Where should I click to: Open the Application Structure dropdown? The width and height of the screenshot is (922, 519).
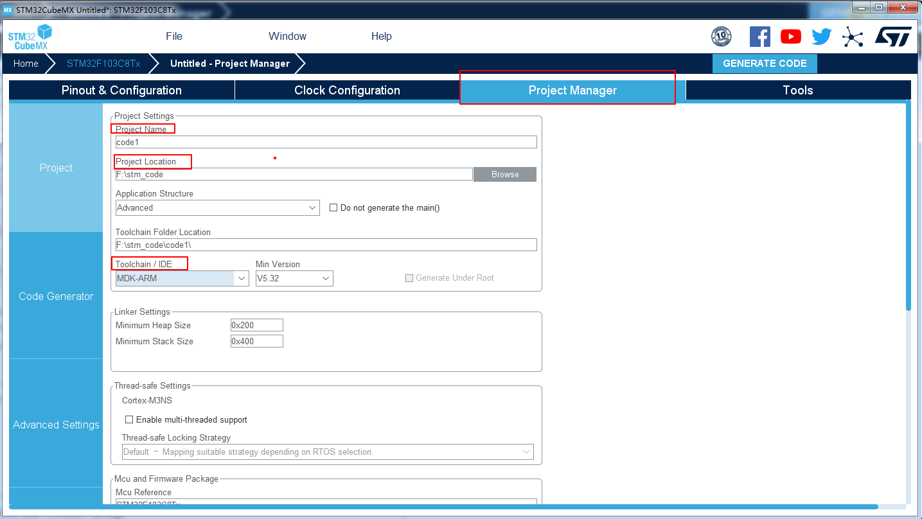pos(217,208)
